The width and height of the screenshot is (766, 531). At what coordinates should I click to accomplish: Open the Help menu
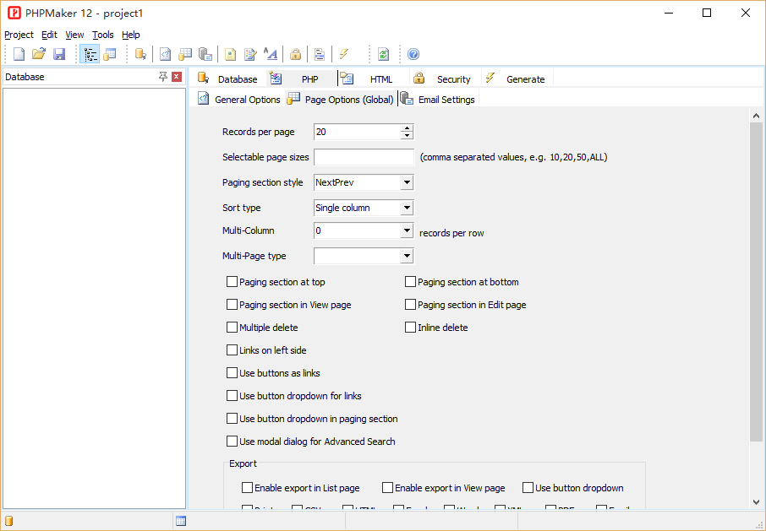(131, 35)
